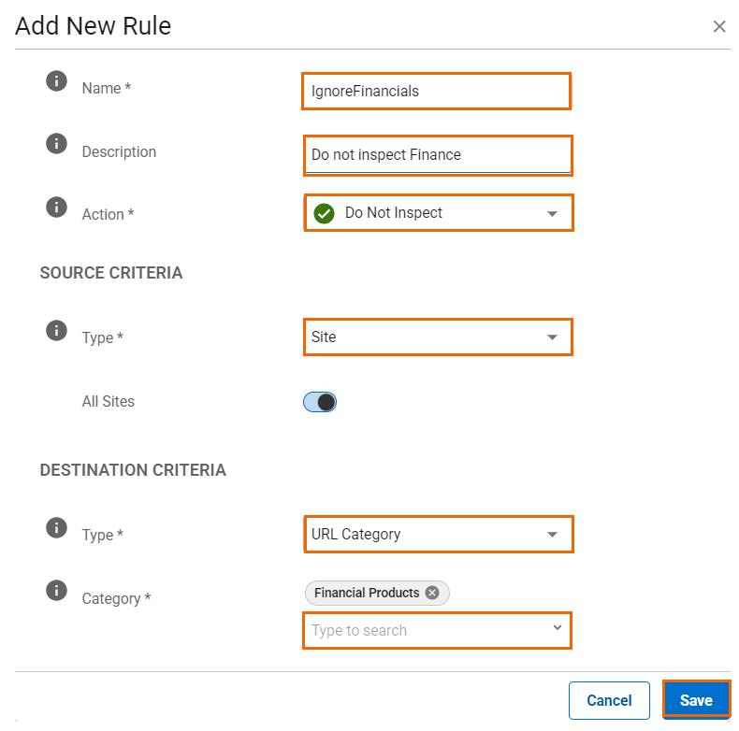
Task: Open the Action dropdown showing Do Not Inspect
Action: tap(439, 213)
